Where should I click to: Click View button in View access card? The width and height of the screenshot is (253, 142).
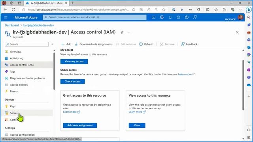pyautogui.click(x=137, y=125)
